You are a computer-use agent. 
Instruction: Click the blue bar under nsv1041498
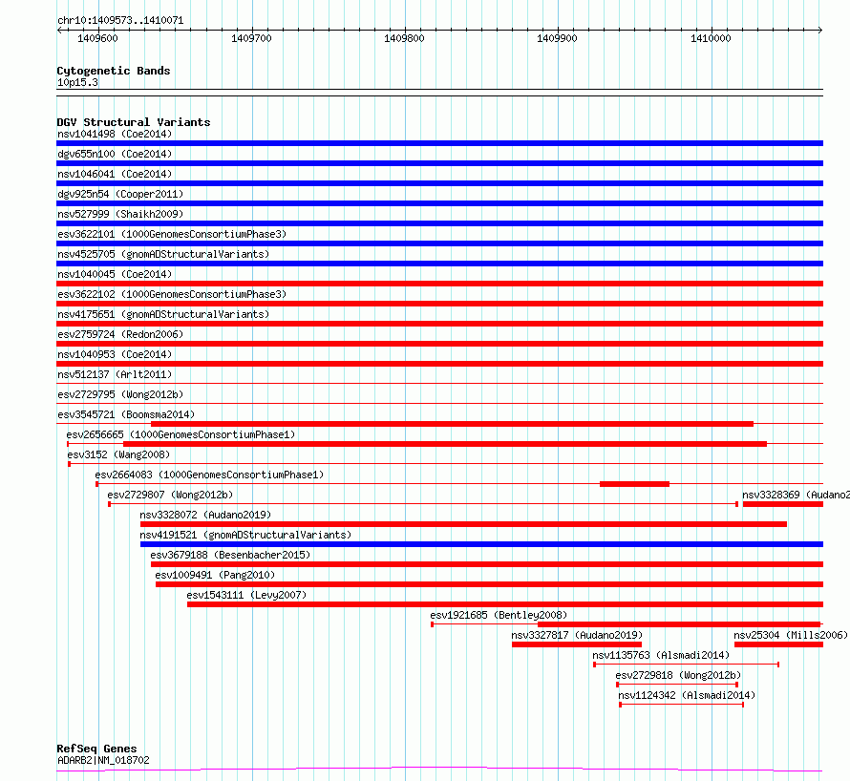point(439,143)
